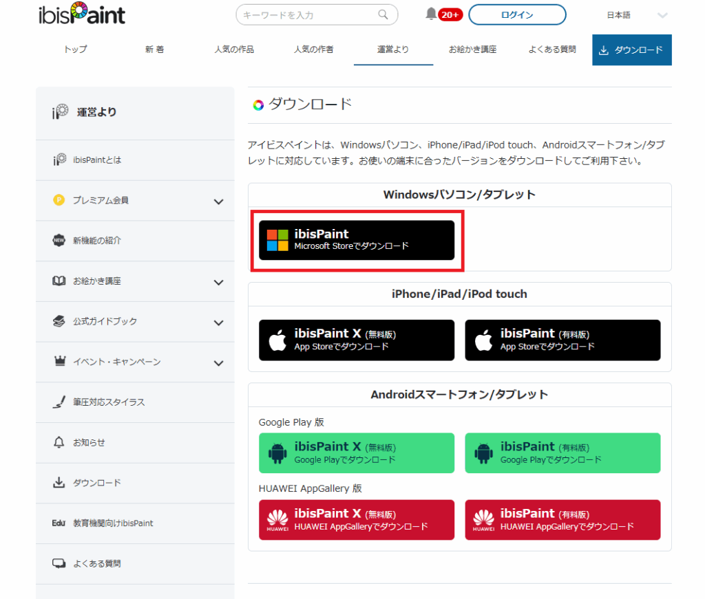Click the stylus pen icon in the sidebar

(x=59, y=402)
